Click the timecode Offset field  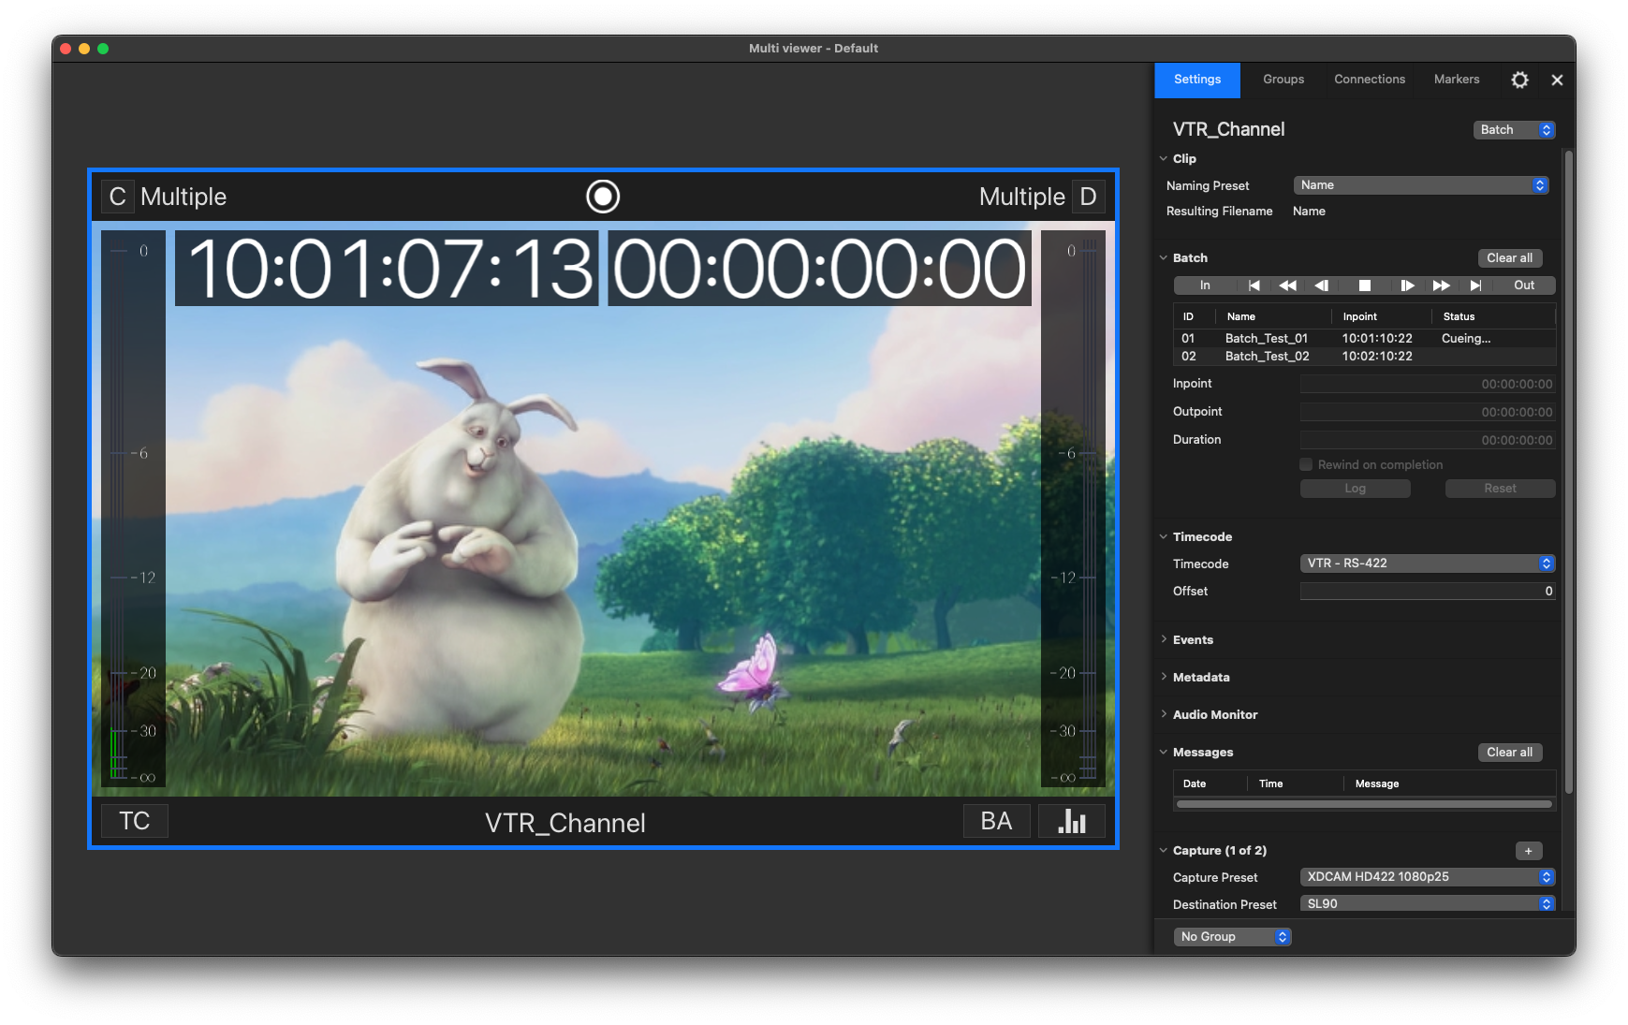click(x=1428, y=592)
